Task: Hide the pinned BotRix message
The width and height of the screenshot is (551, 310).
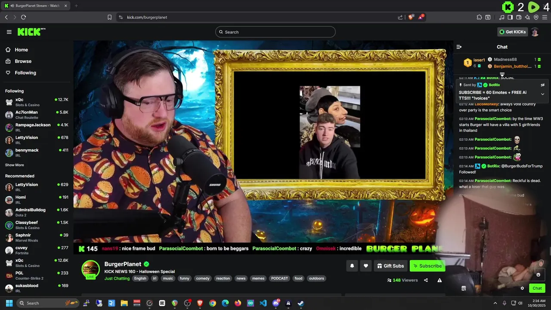Action: [x=542, y=85]
